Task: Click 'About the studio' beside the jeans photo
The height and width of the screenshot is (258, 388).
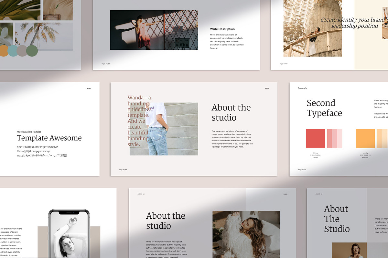Action: coord(231,112)
